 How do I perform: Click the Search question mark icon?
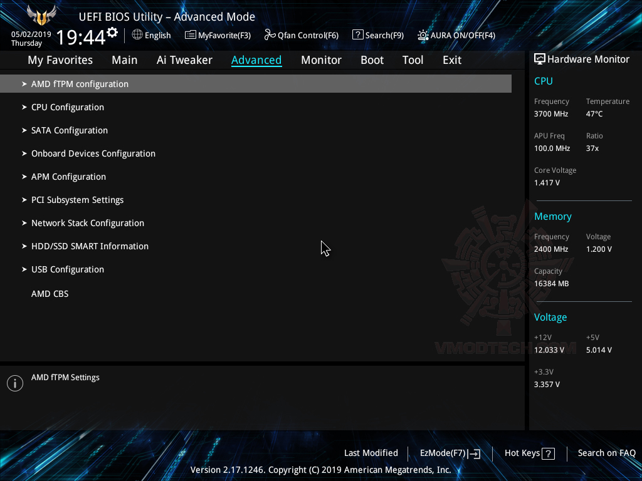point(357,35)
